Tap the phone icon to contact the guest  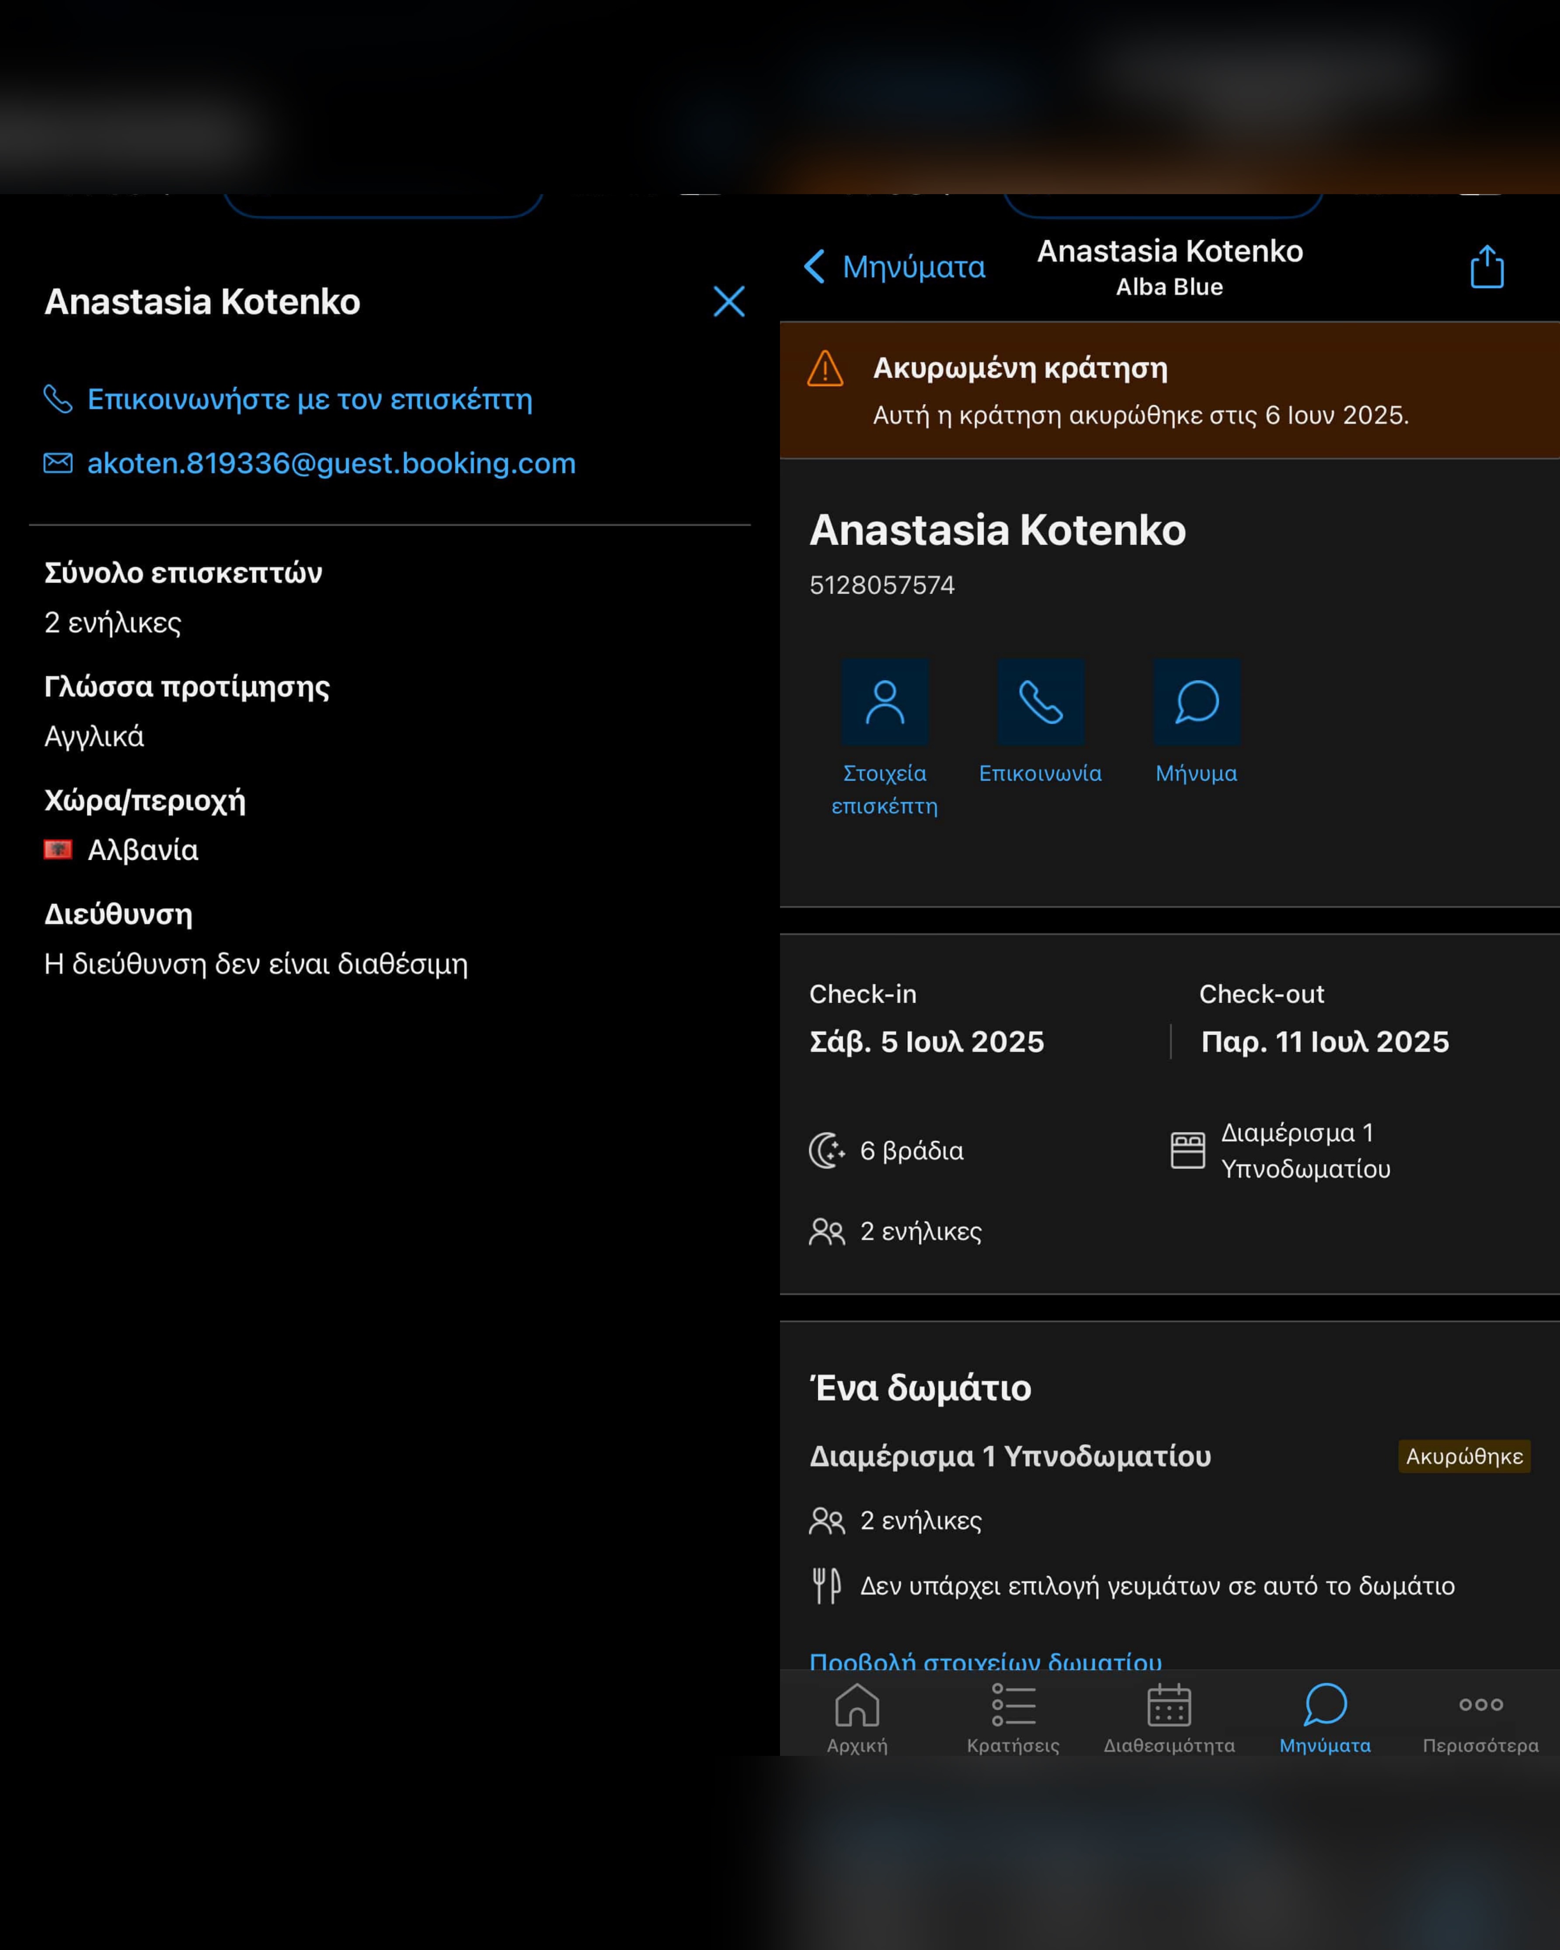point(58,399)
